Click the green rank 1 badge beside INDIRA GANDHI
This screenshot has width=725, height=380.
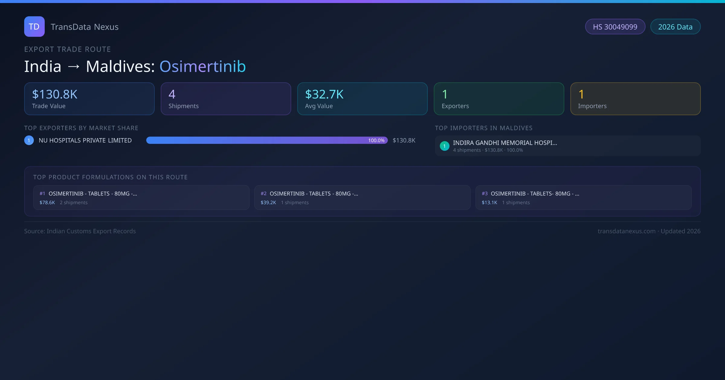click(444, 146)
